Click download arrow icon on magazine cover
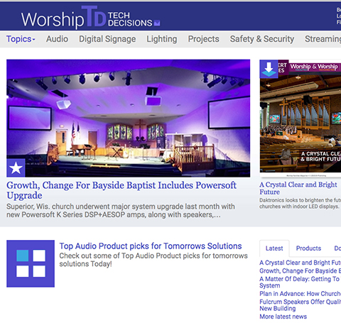341x323 pixels. [x=269, y=69]
